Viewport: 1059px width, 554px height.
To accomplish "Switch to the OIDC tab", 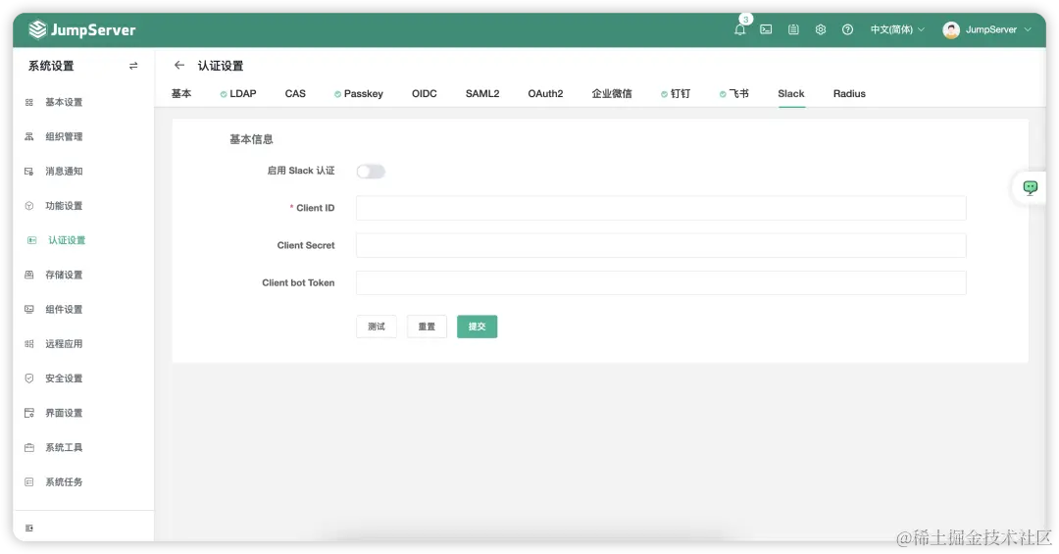I will [x=425, y=93].
